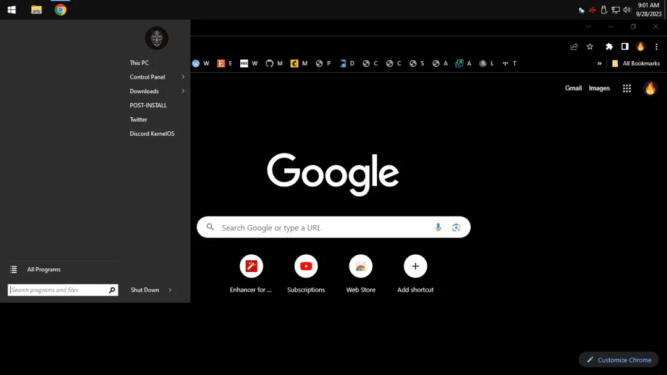Open Chrome profile flame icon in toolbar
This screenshot has height=375, width=667.
(x=640, y=47)
